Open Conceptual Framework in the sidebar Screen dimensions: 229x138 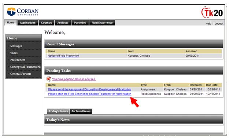click(x=25, y=67)
